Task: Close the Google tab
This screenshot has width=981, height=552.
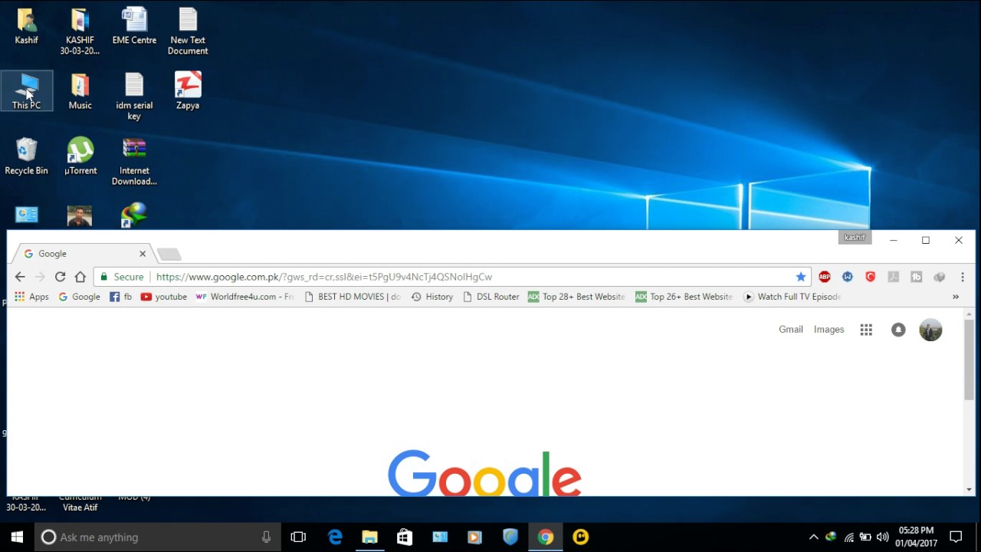Action: click(143, 254)
